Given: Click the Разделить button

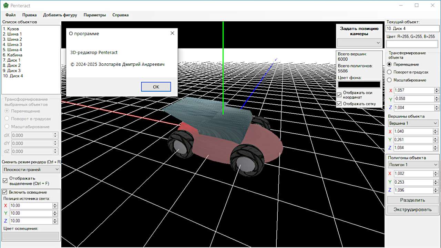Looking at the screenshot, I should click(412, 200).
